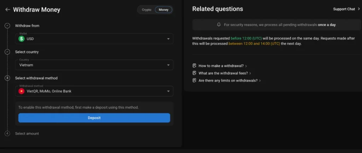Click the Withdraw from step label
Viewport: 362px width, 153px height.
[x=27, y=26]
